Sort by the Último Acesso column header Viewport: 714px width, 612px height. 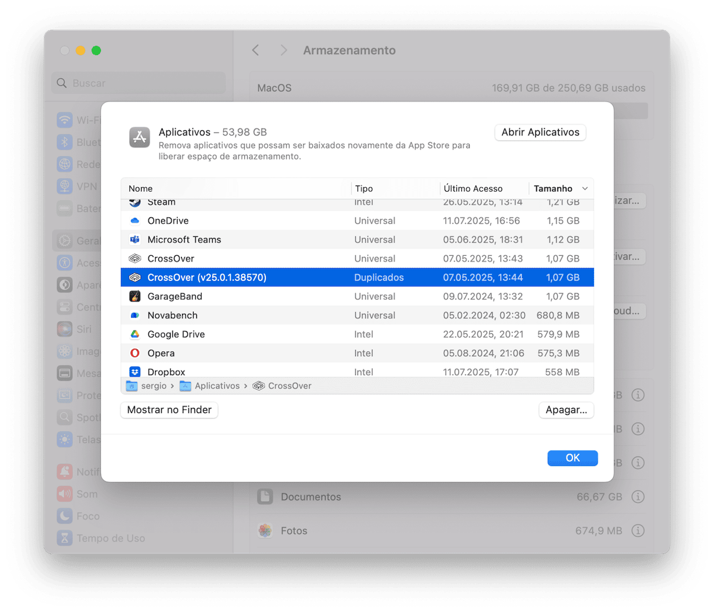pos(484,188)
